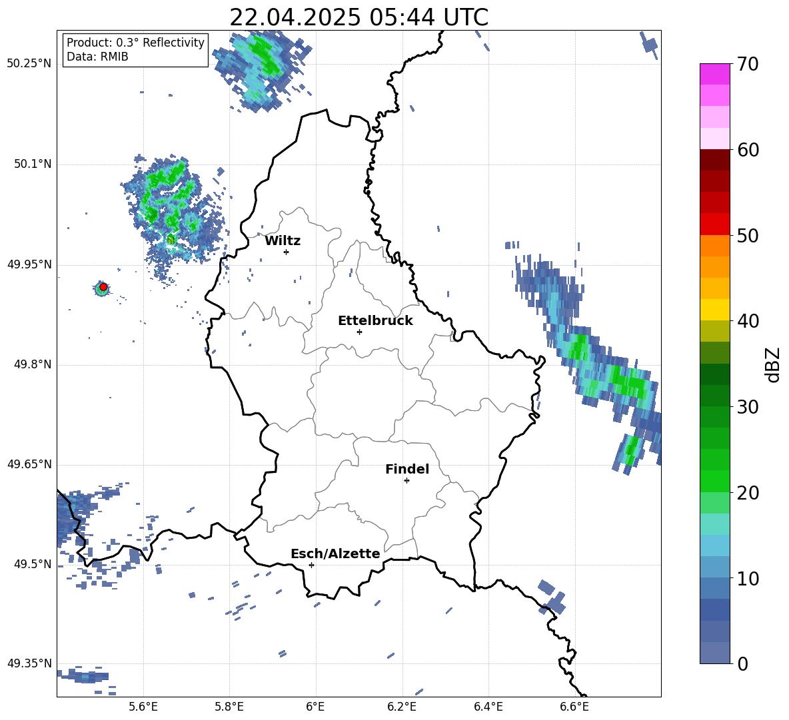This screenshot has width=789, height=720.
Task: Click the 49.5°N latitude label
Action: coord(33,564)
